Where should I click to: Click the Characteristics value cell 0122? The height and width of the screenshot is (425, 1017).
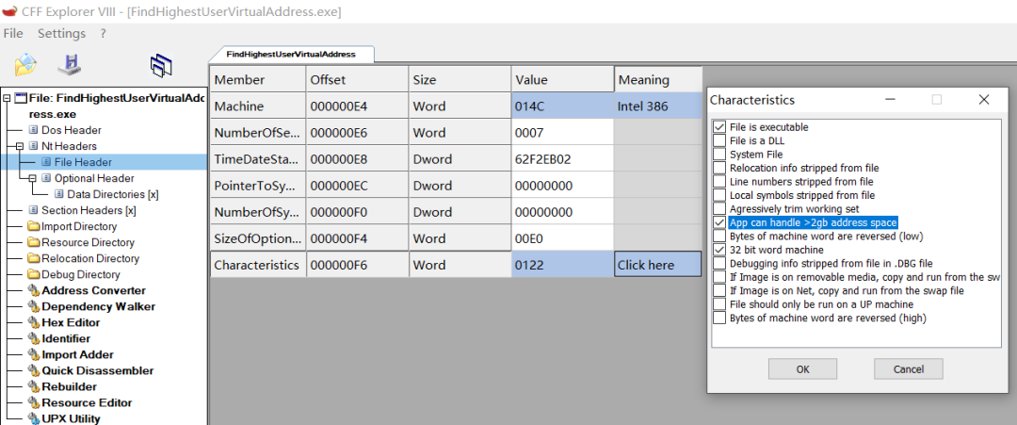pyautogui.click(x=562, y=265)
